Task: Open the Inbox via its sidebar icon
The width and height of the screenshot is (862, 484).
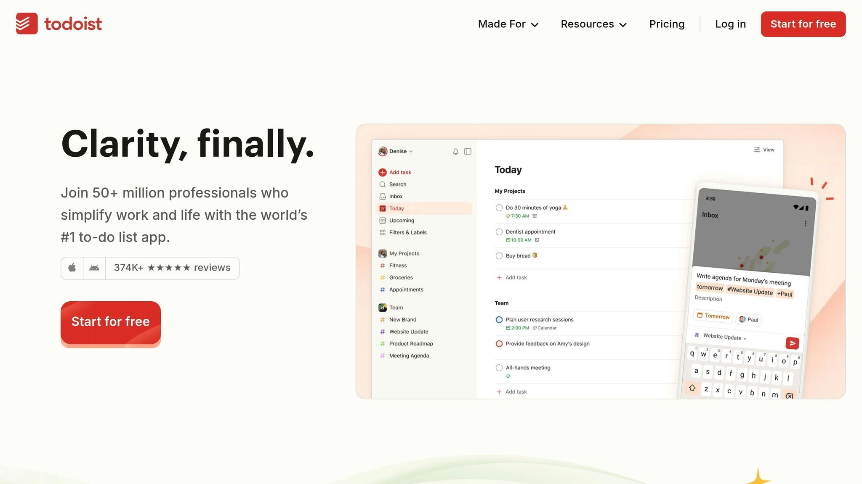Action: pos(382,196)
